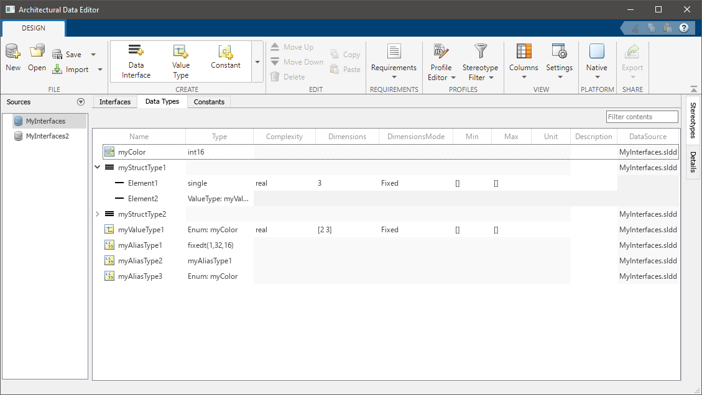Open a file with the Open icon
702x395 pixels.
(x=37, y=52)
